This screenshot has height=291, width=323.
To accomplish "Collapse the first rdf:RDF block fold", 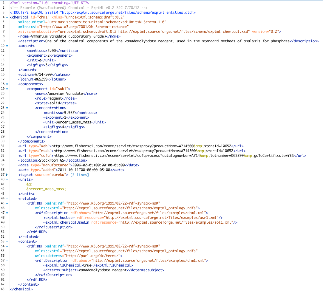I will coord(7,203).
